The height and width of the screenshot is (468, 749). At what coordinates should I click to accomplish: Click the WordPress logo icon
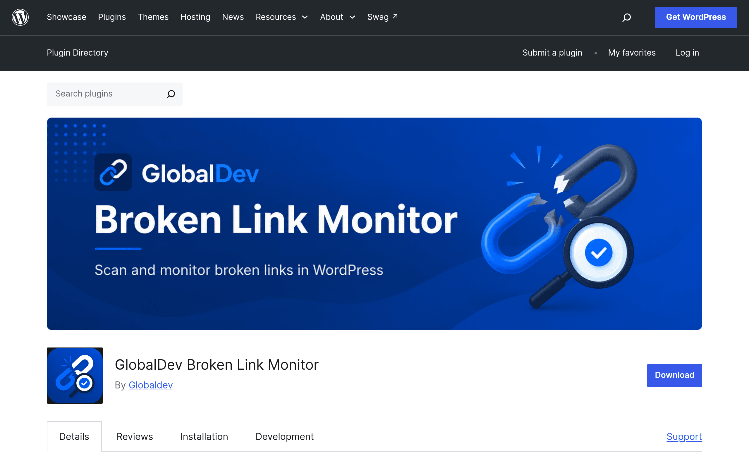pyautogui.click(x=20, y=17)
